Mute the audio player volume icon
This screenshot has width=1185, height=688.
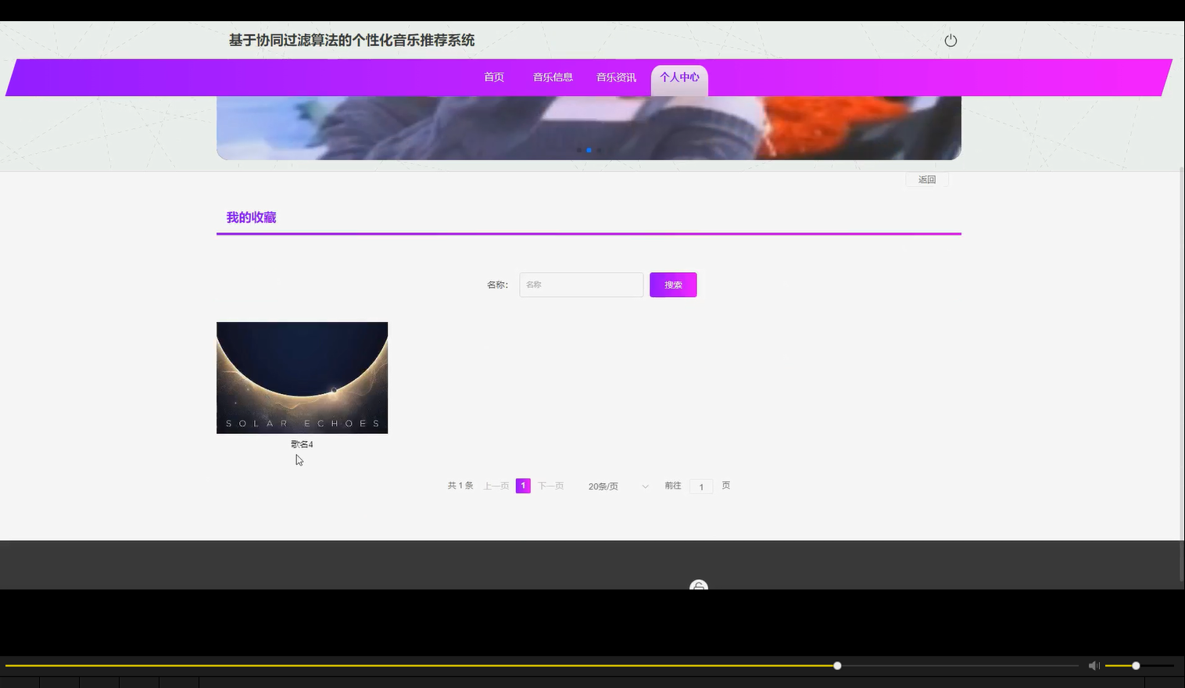pyautogui.click(x=1094, y=665)
